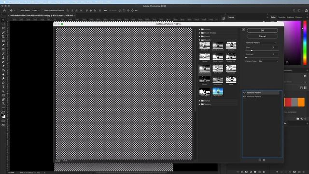Switch to the Gradients panel tab

click(x=290, y=17)
